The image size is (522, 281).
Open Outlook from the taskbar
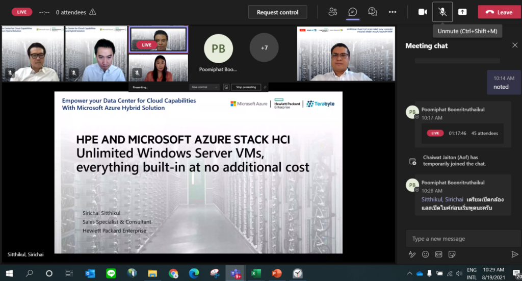click(x=90, y=273)
